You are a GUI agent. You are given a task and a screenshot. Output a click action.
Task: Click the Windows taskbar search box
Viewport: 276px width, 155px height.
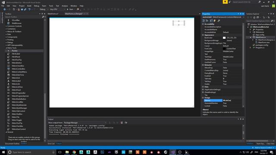pos(31,152)
